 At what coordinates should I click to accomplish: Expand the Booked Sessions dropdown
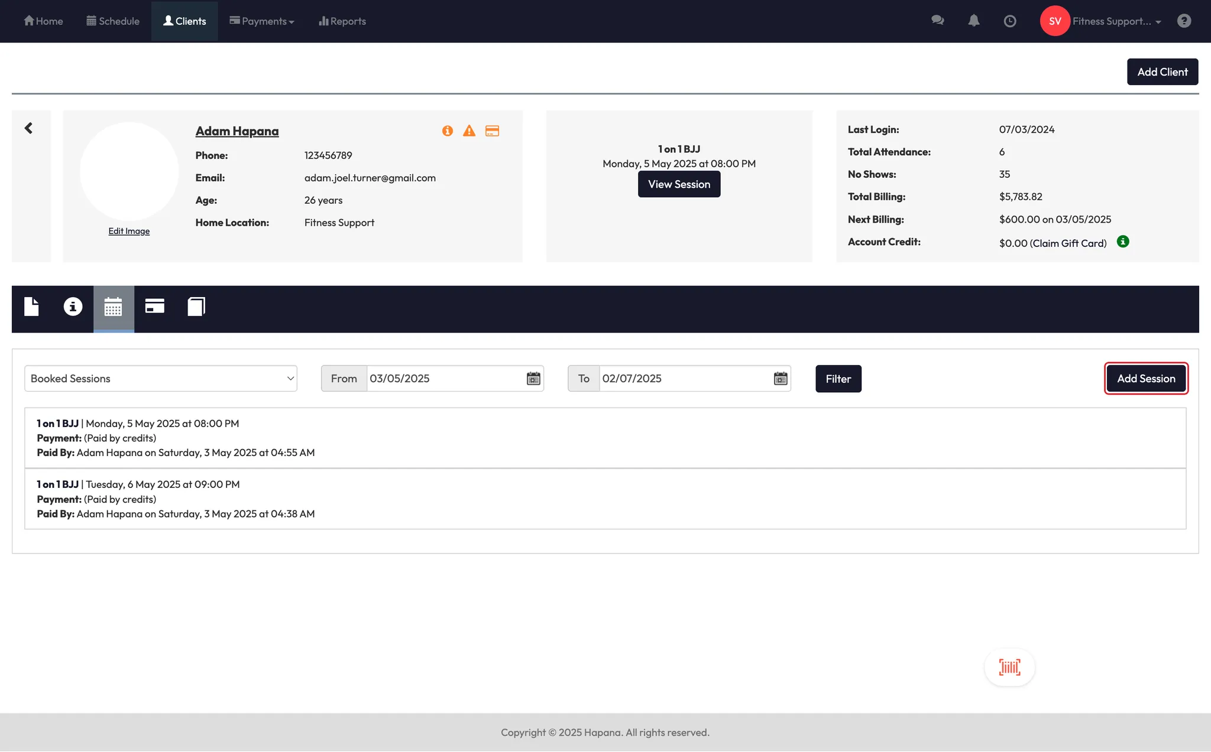point(161,379)
